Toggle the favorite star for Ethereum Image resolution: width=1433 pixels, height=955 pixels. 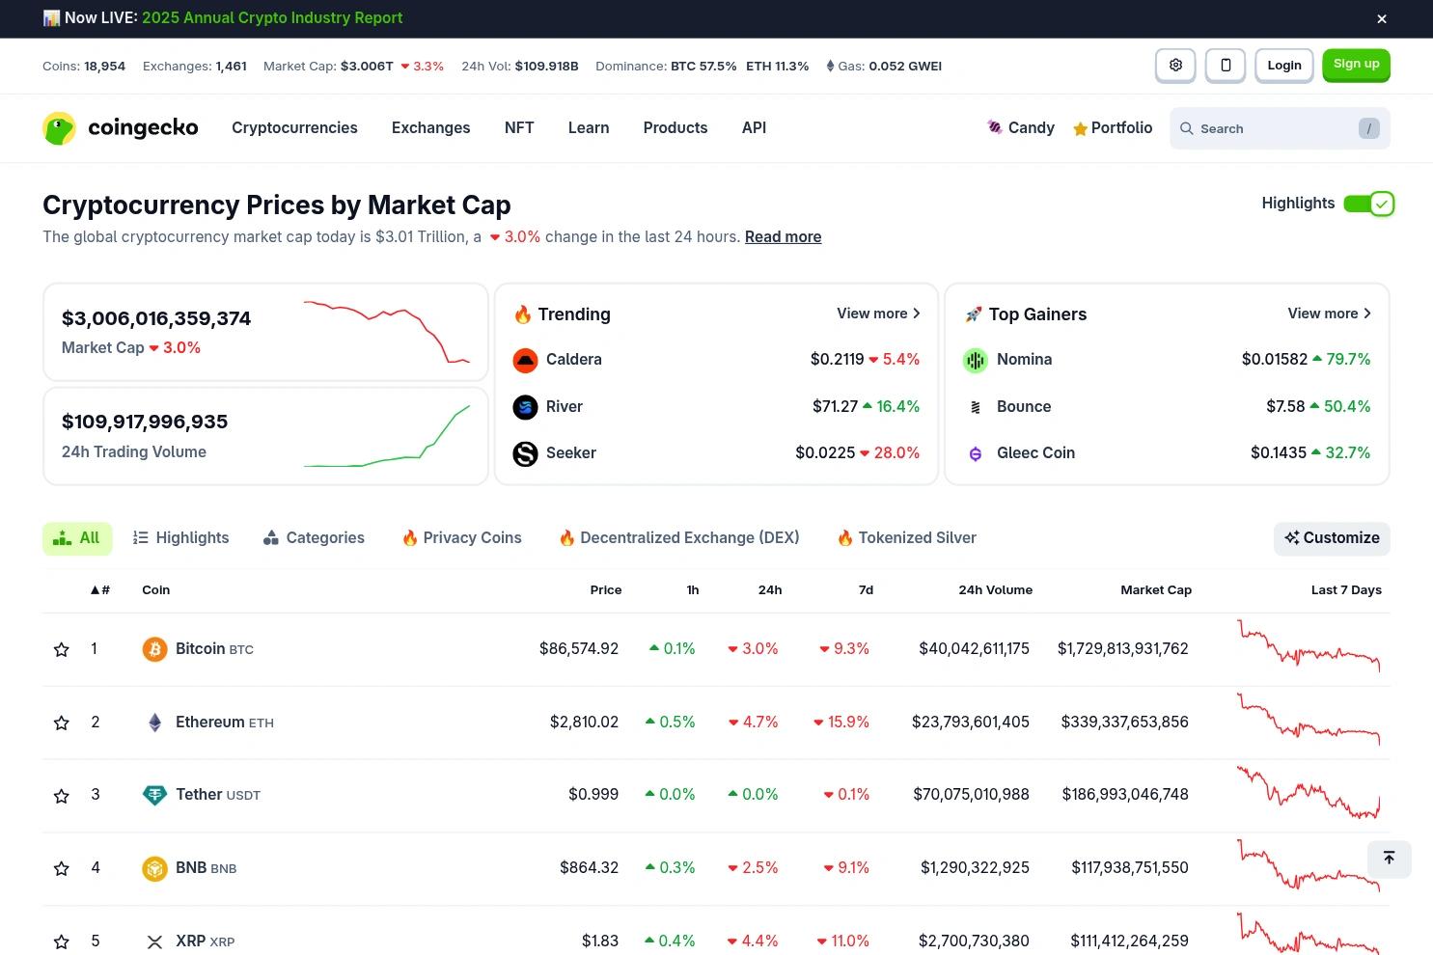[x=62, y=723]
